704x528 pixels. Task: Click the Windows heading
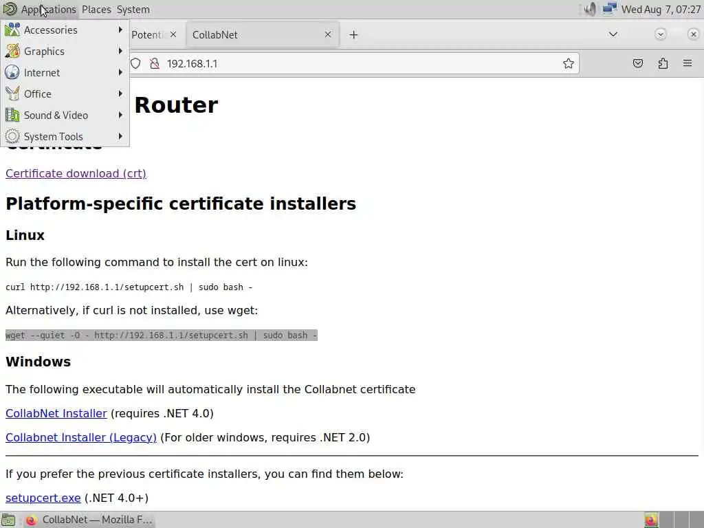(38, 362)
